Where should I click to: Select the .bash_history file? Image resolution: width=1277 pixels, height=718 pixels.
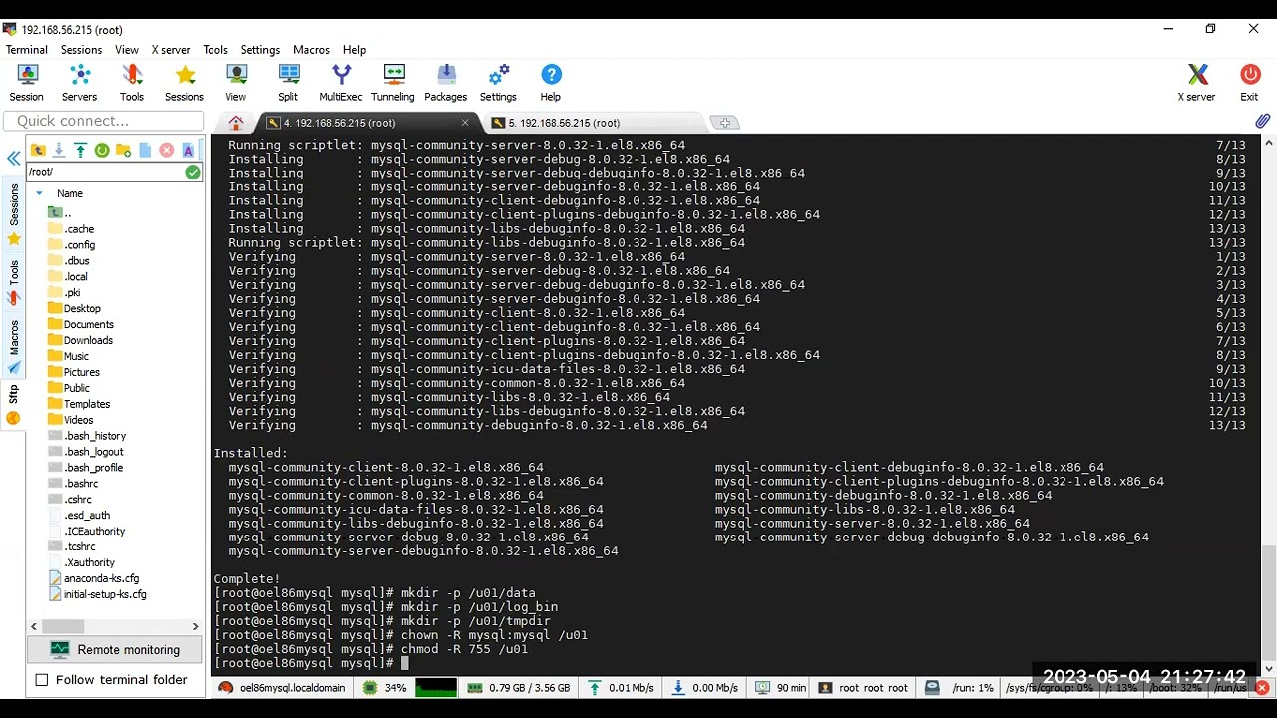87,436
